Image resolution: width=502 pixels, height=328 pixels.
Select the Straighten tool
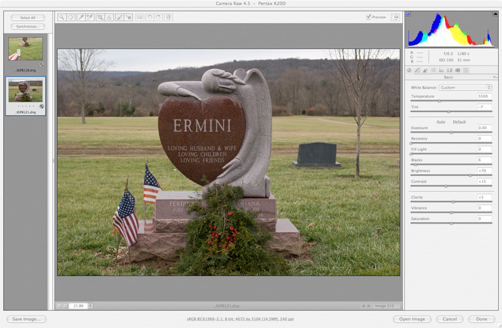click(x=109, y=18)
